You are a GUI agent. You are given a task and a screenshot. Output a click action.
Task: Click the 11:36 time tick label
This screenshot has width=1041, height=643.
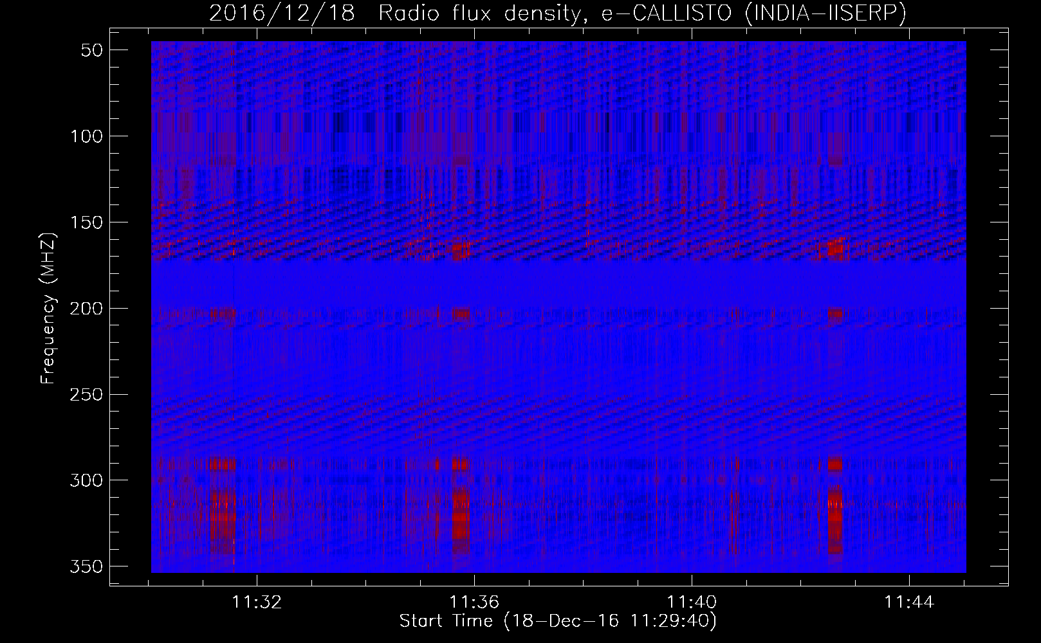click(x=474, y=602)
